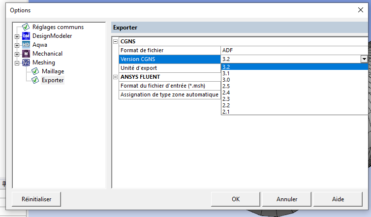
Task: Click the Réinitialiser button
Action: click(36, 199)
